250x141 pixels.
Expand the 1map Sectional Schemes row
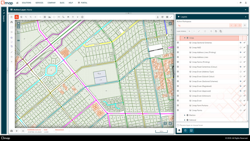(178, 43)
